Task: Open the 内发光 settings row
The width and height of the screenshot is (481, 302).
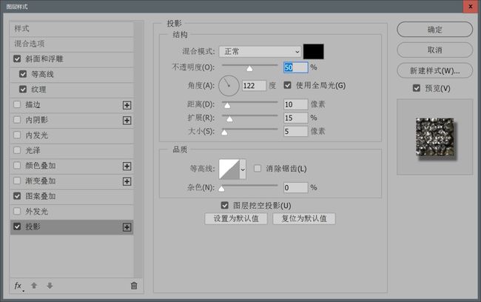Action: [x=72, y=135]
